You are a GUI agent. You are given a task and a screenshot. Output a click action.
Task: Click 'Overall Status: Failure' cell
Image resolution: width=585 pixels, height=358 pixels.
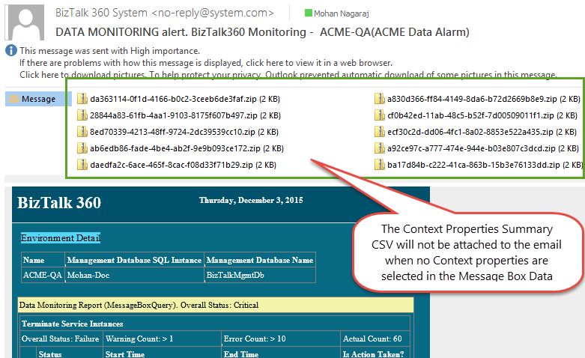click(x=61, y=339)
